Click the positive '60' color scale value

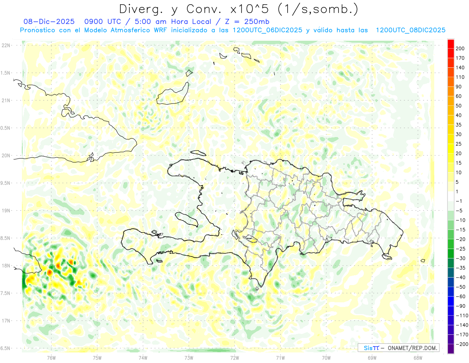tap(459, 96)
